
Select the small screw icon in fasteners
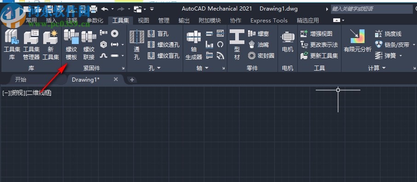tap(104, 33)
